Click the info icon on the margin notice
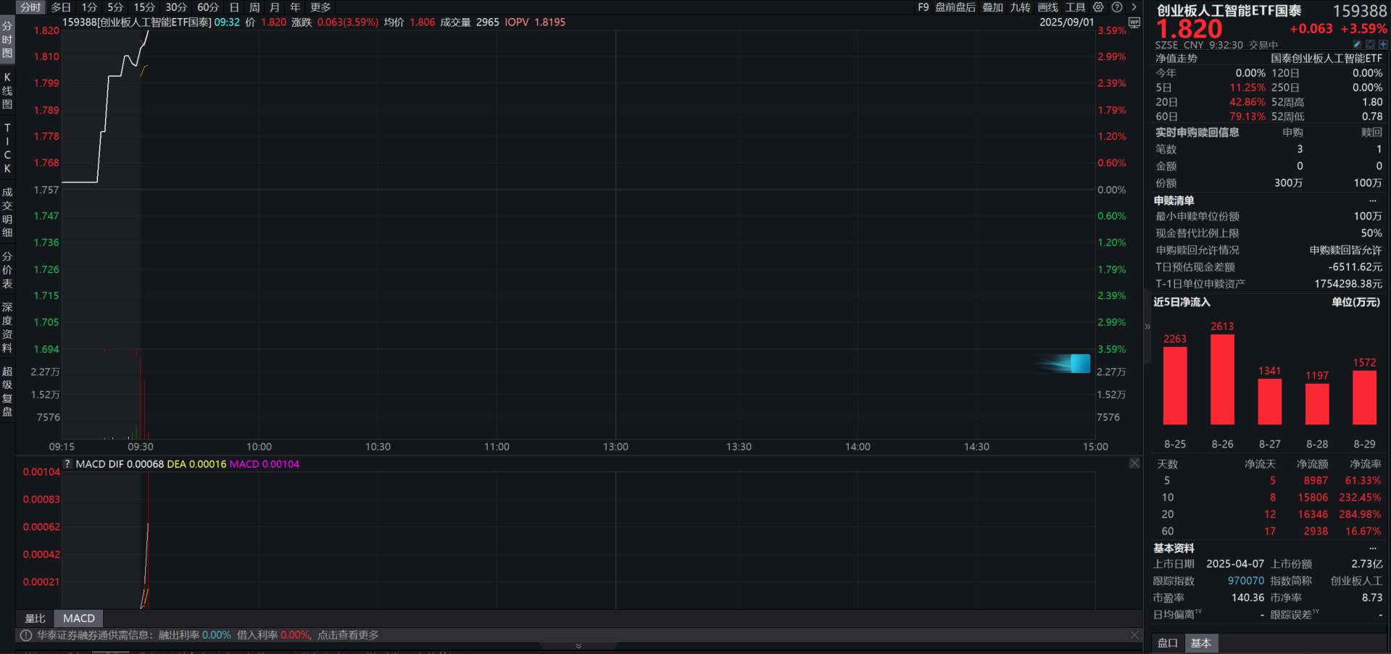Screen dimensions: 1391x654 (x=26, y=635)
